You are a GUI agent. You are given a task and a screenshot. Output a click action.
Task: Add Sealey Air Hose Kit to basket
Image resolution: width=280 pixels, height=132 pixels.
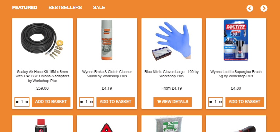coord(51,102)
